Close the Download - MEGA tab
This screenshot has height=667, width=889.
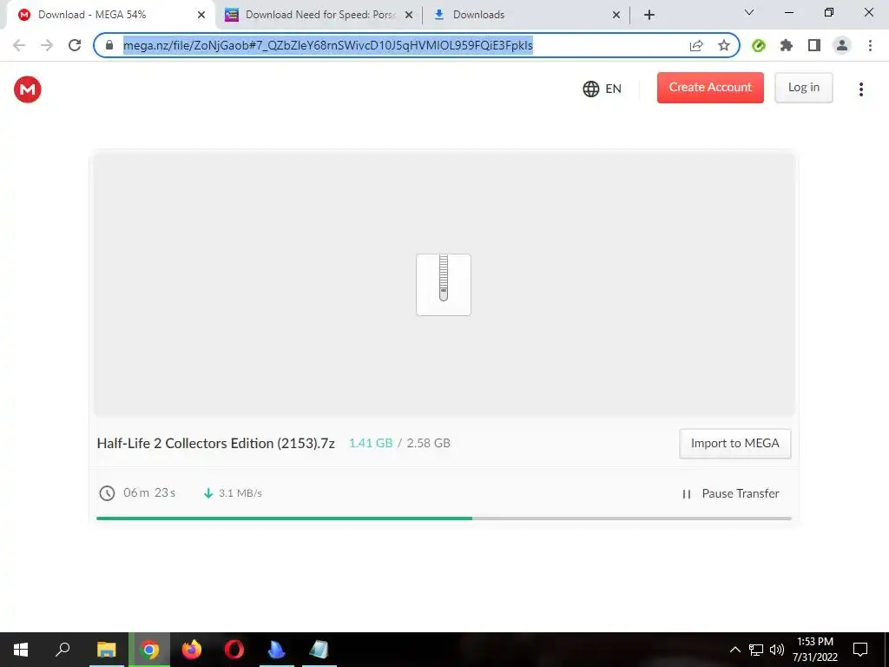pyautogui.click(x=201, y=15)
